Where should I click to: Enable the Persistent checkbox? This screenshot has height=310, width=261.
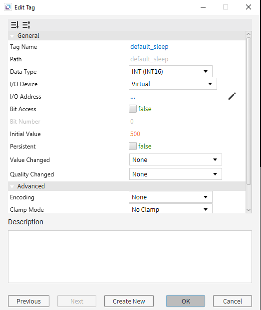132,146
